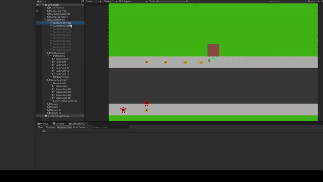Viewport: 323px width, 182px height.
Task: Click the Console tab icon
Action: (x=53, y=123)
